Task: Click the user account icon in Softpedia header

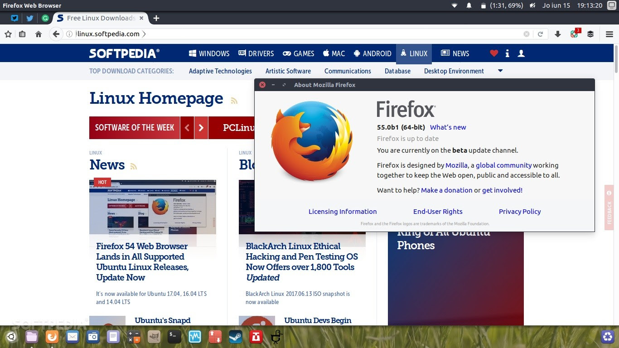Action: (x=521, y=53)
